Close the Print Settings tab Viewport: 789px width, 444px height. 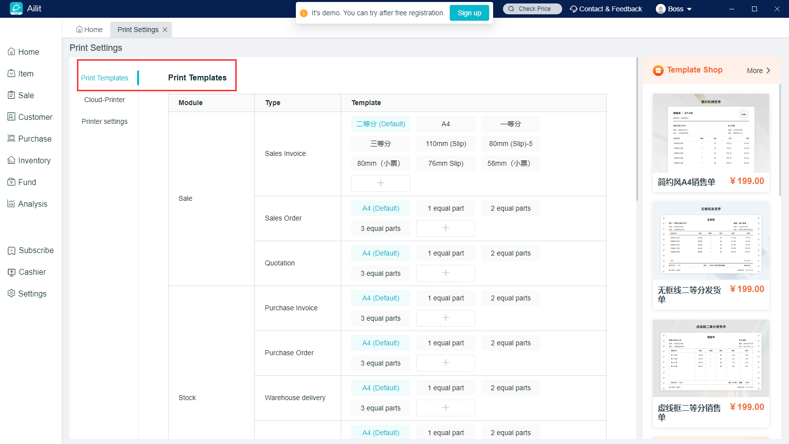[x=165, y=30]
